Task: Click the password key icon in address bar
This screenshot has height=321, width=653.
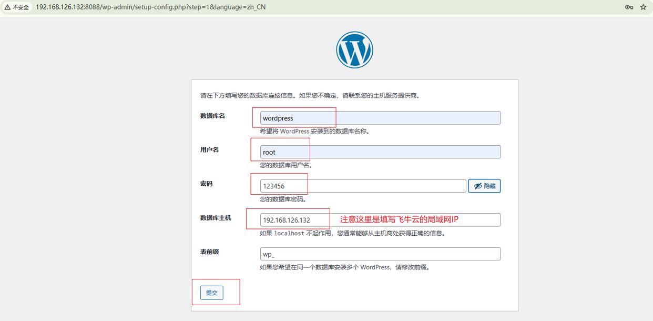Action: 629,7
